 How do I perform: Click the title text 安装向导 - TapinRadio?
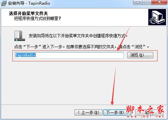[x=29, y=3]
